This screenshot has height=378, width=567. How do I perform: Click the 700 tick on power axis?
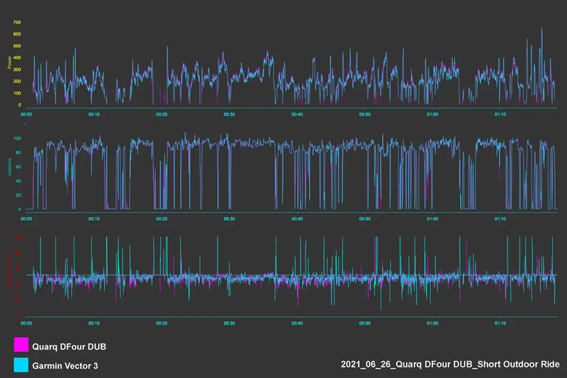16,21
